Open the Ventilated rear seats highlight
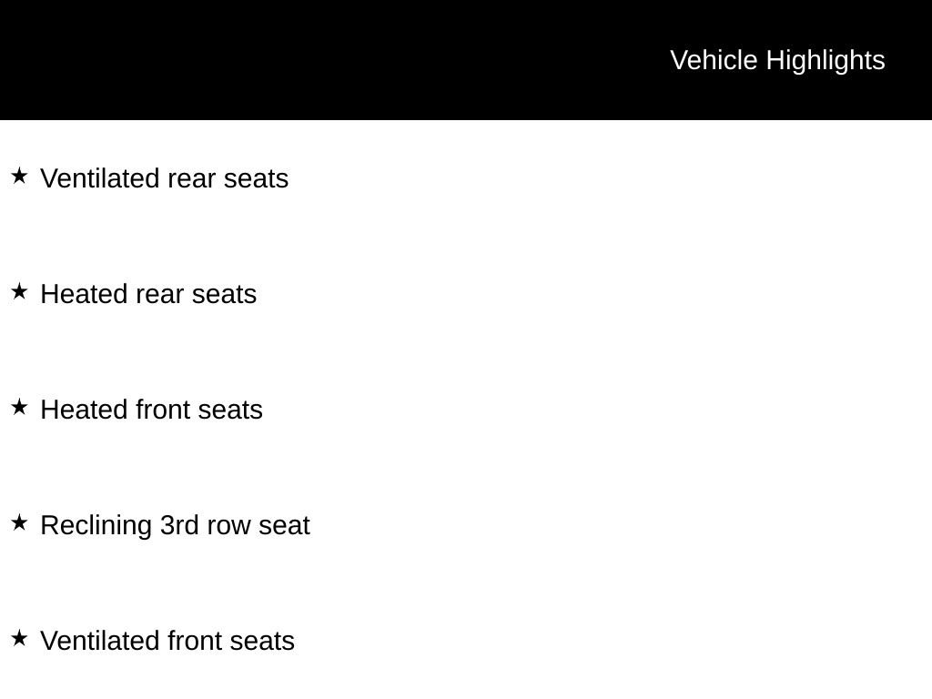The image size is (932, 699). pyautogui.click(x=165, y=178)
